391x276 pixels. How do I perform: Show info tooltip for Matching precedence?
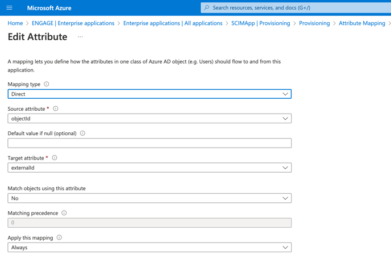point(64,213)
